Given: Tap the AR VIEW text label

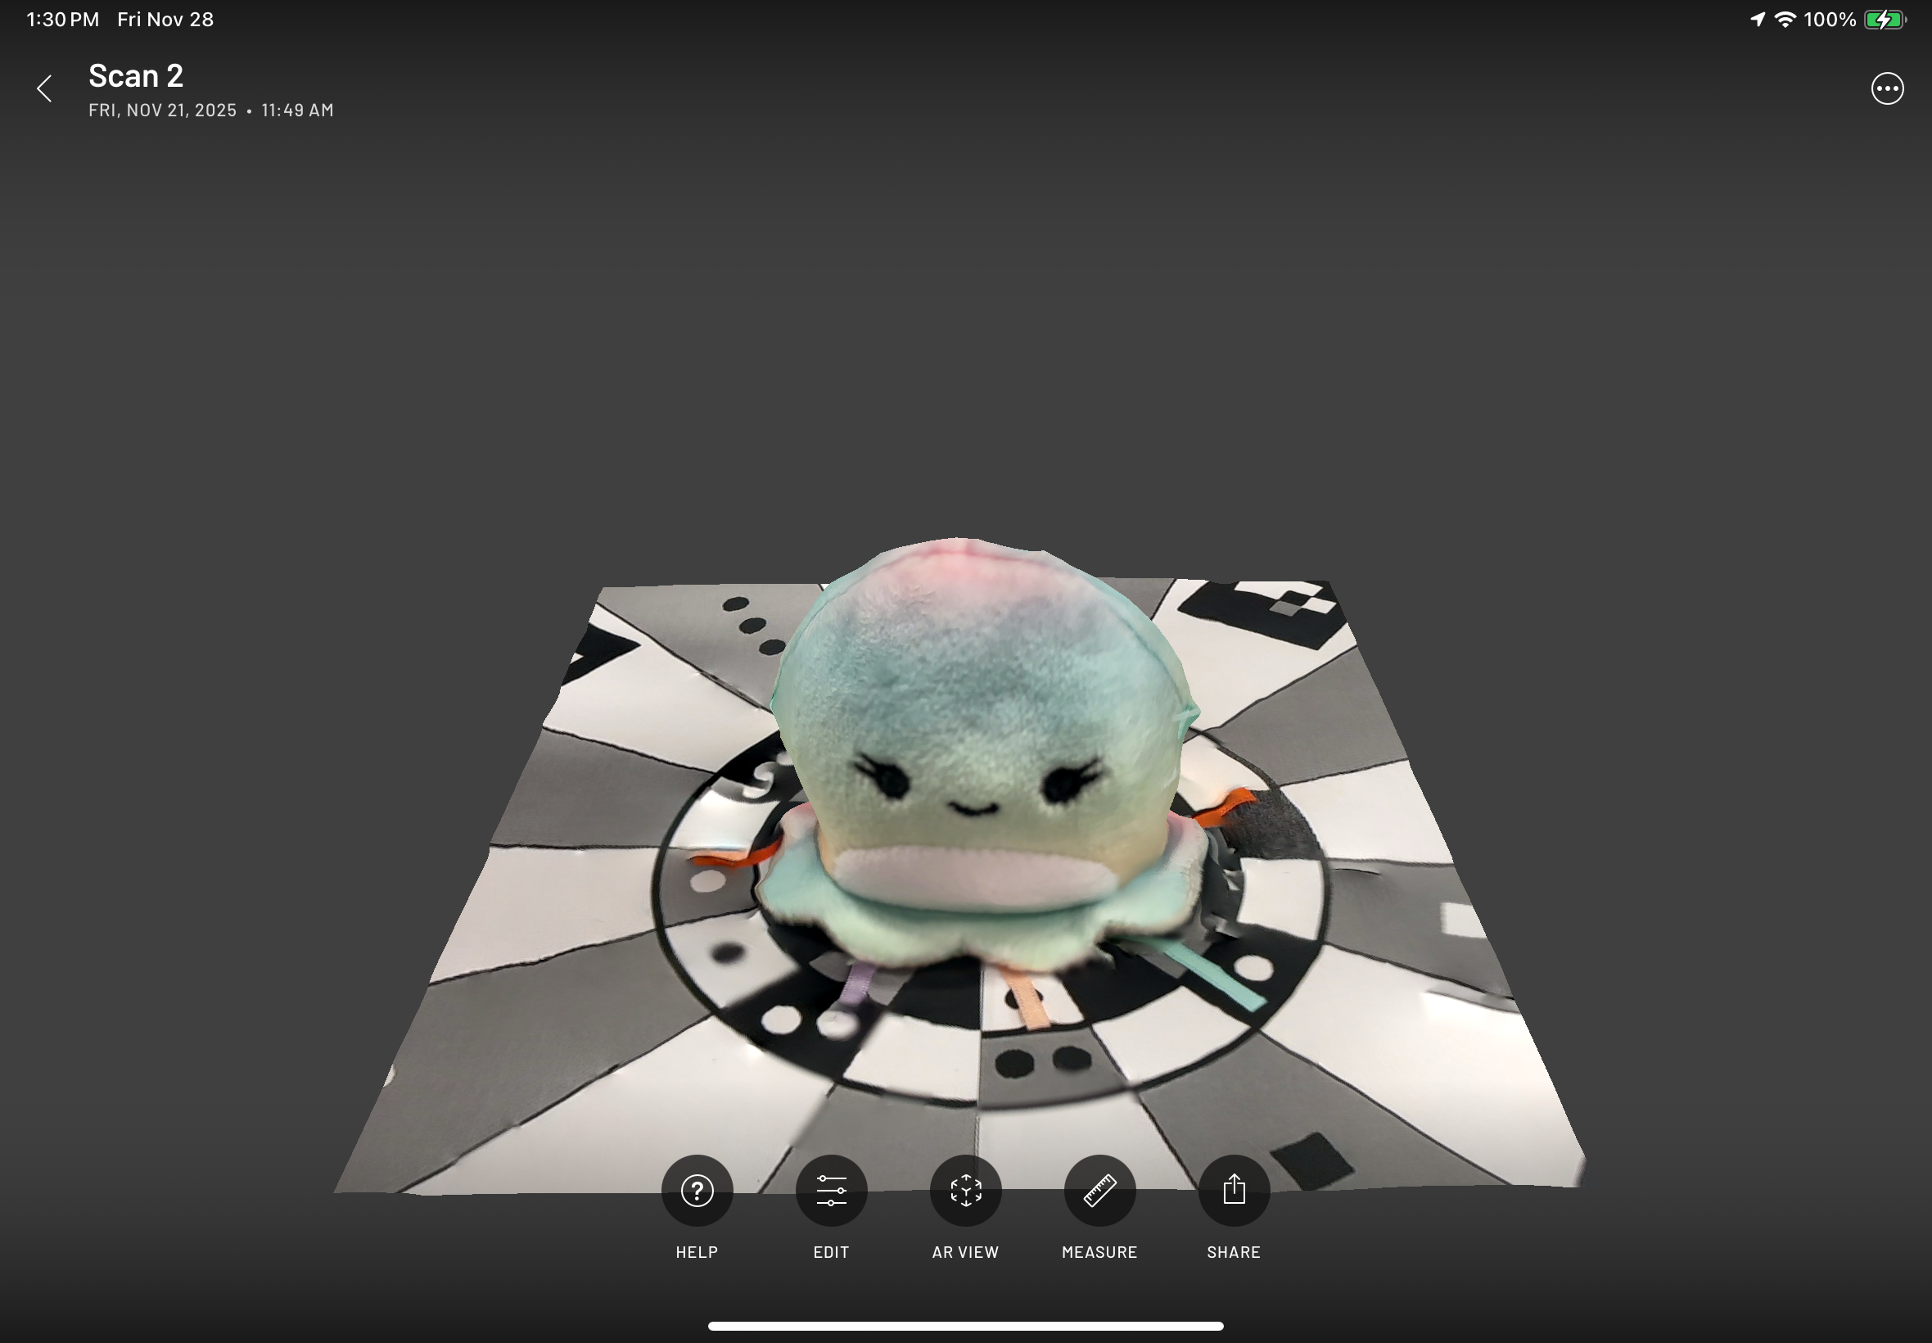Looking at the screenshot, I should click(964, 1251).
